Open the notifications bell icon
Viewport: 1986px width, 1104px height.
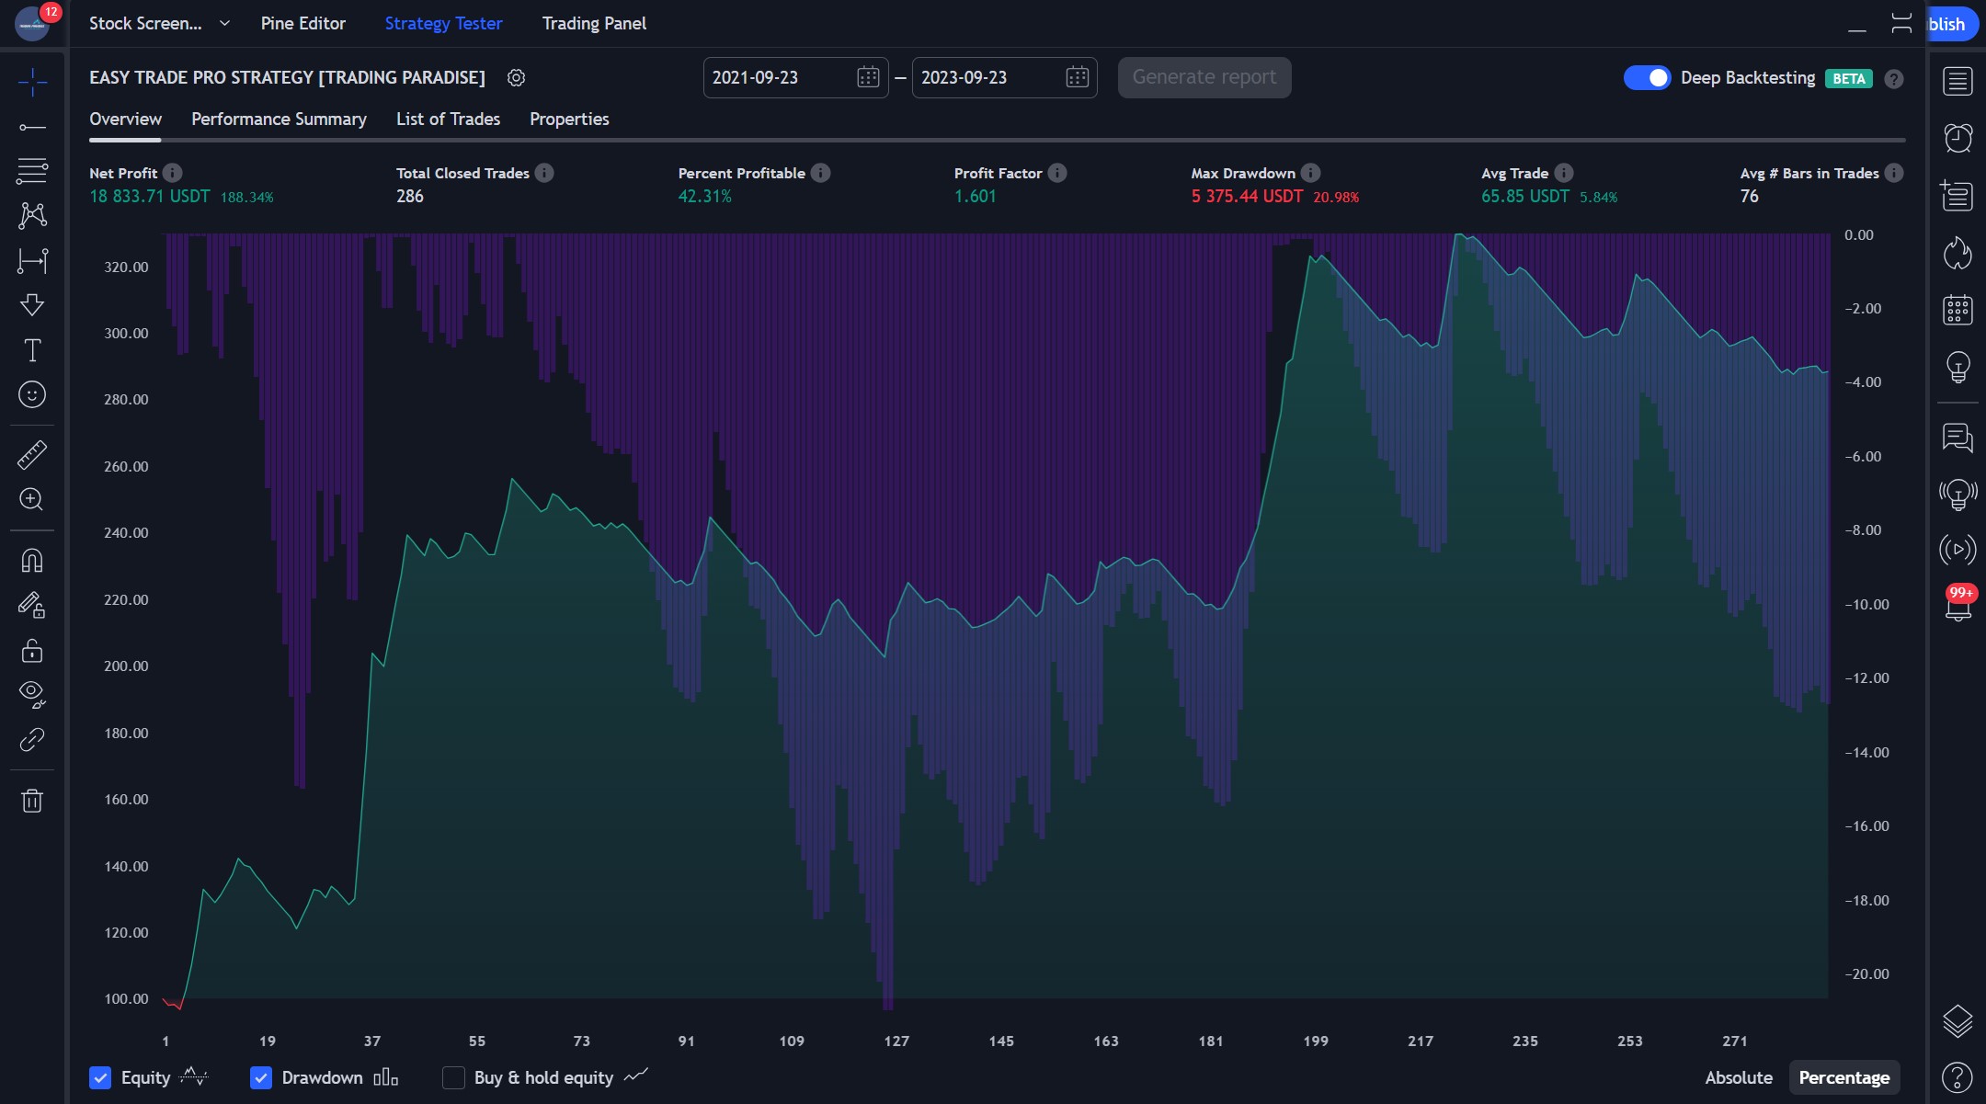coord(1957,607)
